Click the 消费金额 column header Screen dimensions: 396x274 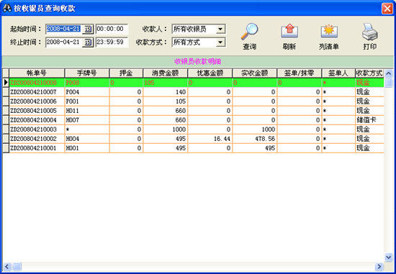pos(165,73)
